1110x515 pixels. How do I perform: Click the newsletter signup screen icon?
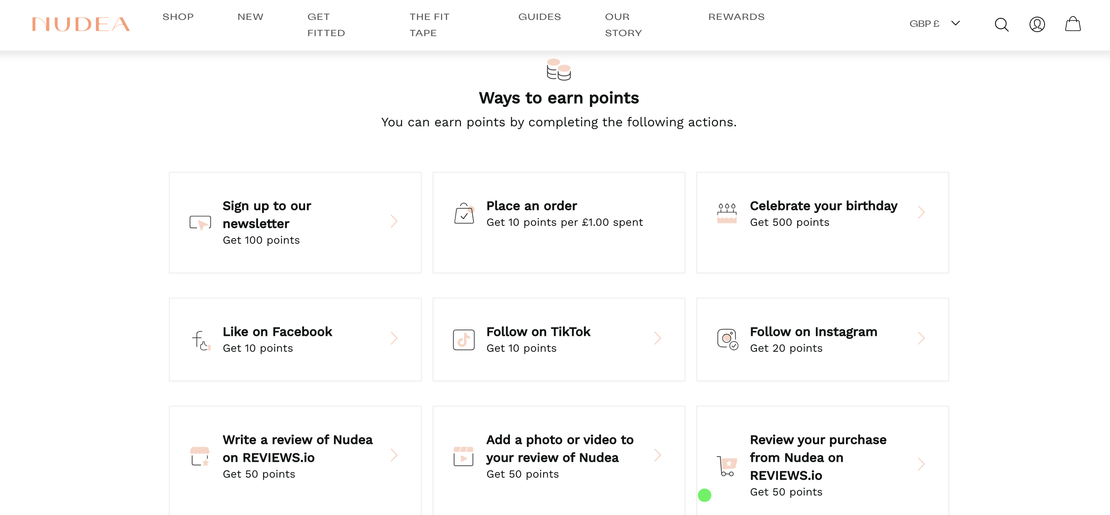(x=200, y=223)
